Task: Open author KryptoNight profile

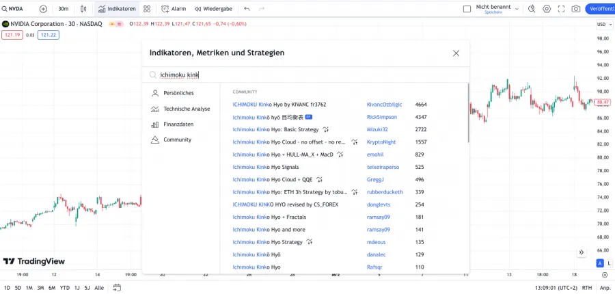Action: [x=381, y=142]
